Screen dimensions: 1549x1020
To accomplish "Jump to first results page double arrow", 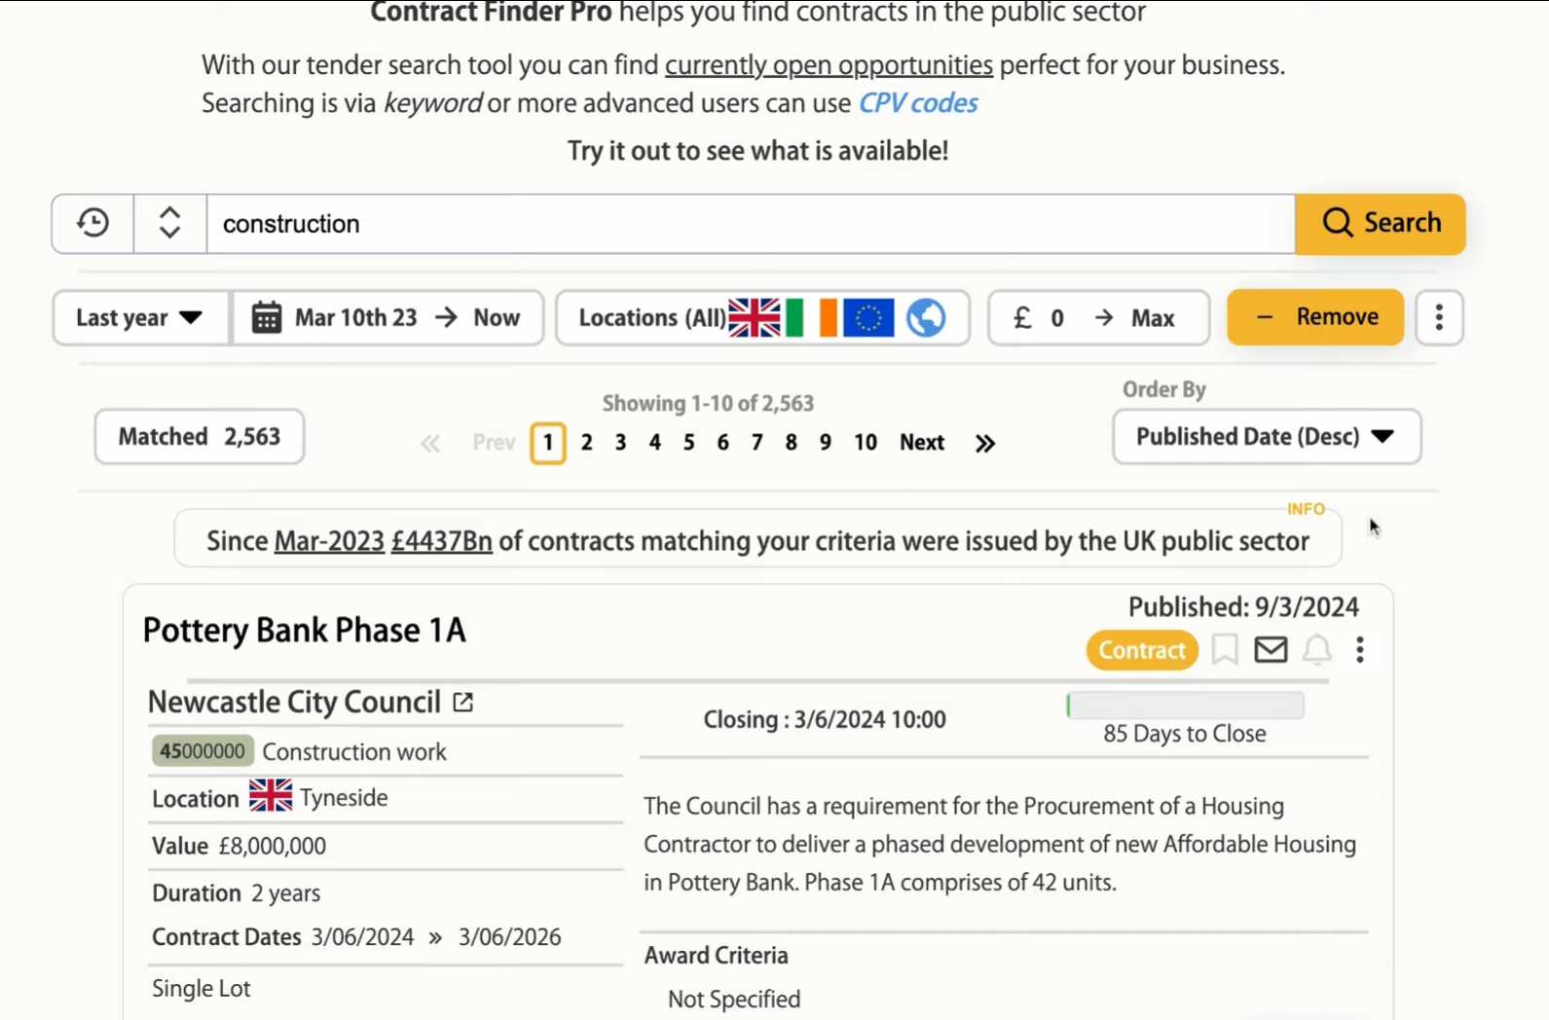I will [430, 444].
